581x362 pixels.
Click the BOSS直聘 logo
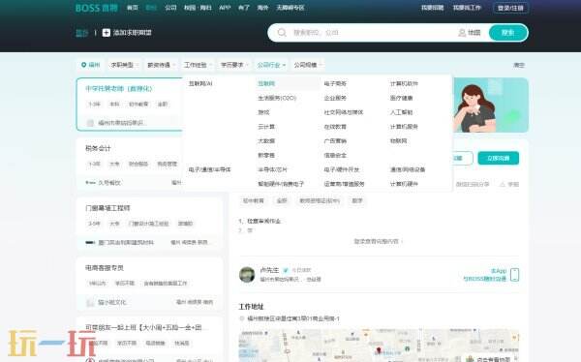(x=96, y=8)
